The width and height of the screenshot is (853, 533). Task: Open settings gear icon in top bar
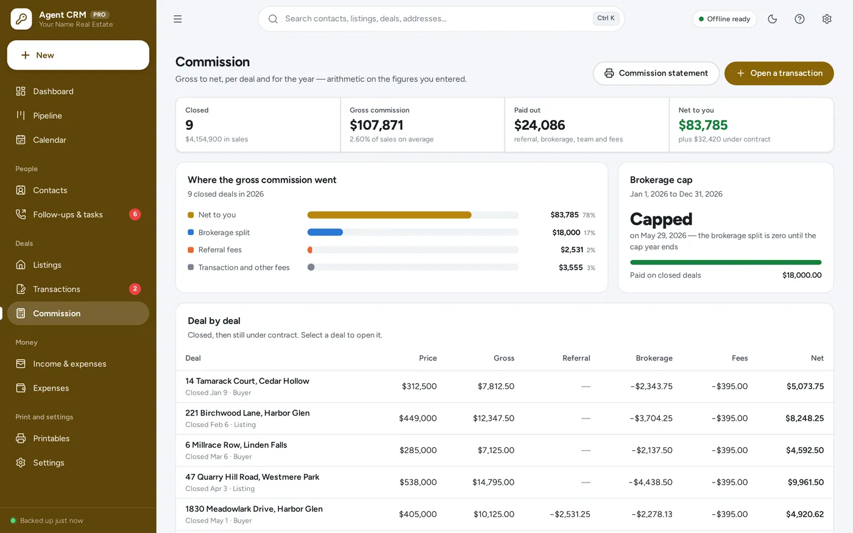[827, 19]
